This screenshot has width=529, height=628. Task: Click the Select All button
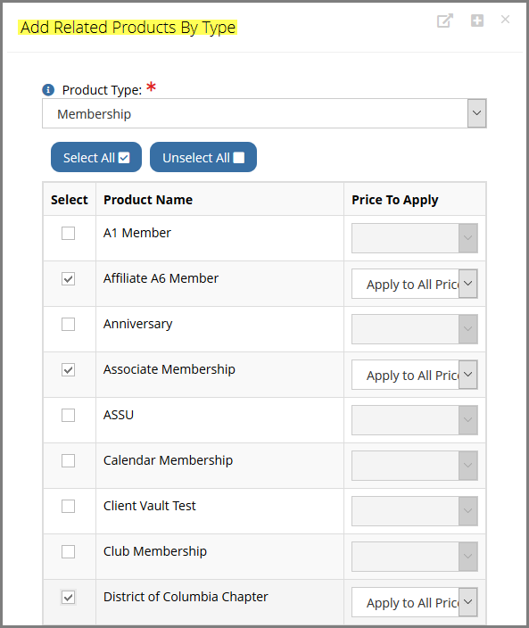[x=96, y=157]
